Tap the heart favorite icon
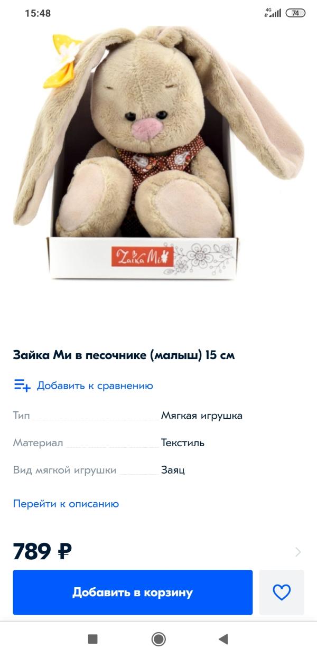The height and width of the screenshot is (659, 317). point(282,592)
